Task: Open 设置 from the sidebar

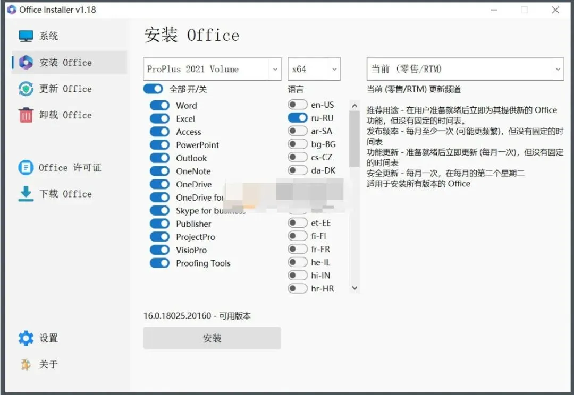Action: pyautogui.click(x=70, y=338)
